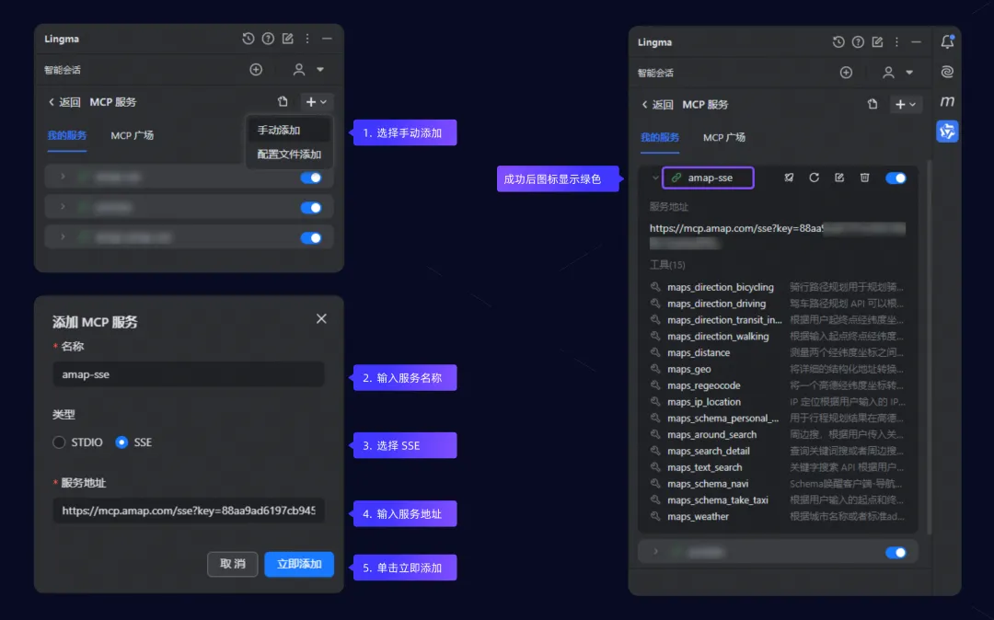
Task: Toggle the third blurred service in left panel
Action: pyautogui.click(x=311, y=238)
